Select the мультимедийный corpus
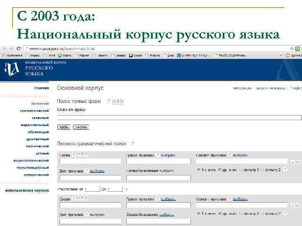This screenshot has width=302, height=226. (33, 167)
